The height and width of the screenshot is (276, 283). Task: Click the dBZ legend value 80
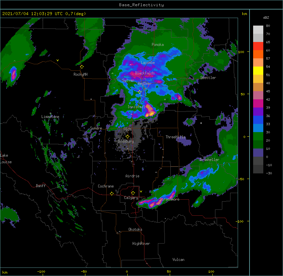point(268,26)
